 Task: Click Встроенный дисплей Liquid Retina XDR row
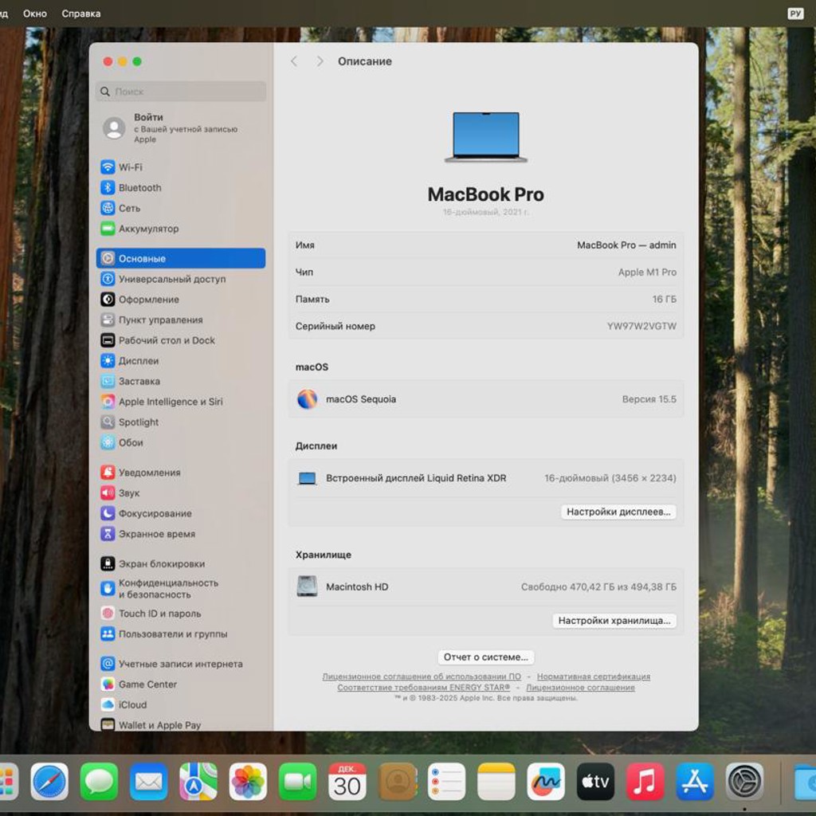coord(485,478)
